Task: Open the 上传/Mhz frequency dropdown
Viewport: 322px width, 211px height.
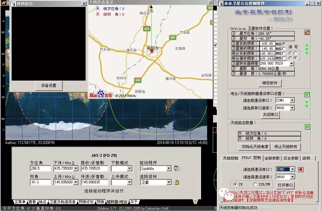Action: (x=76, y=182)
